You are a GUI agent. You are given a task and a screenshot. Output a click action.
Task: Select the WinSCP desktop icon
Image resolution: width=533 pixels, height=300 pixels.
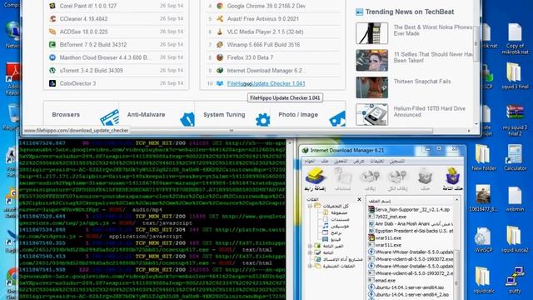click(483, 237)
